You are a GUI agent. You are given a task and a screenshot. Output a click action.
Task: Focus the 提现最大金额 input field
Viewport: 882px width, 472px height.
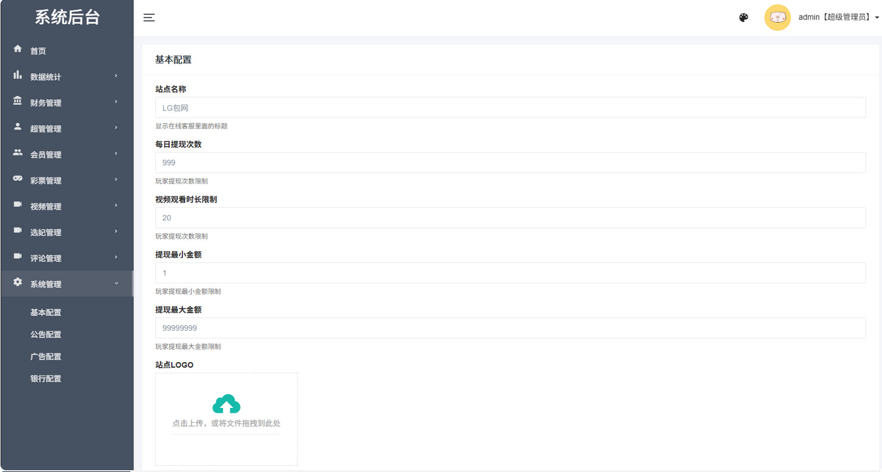[510, 328]
